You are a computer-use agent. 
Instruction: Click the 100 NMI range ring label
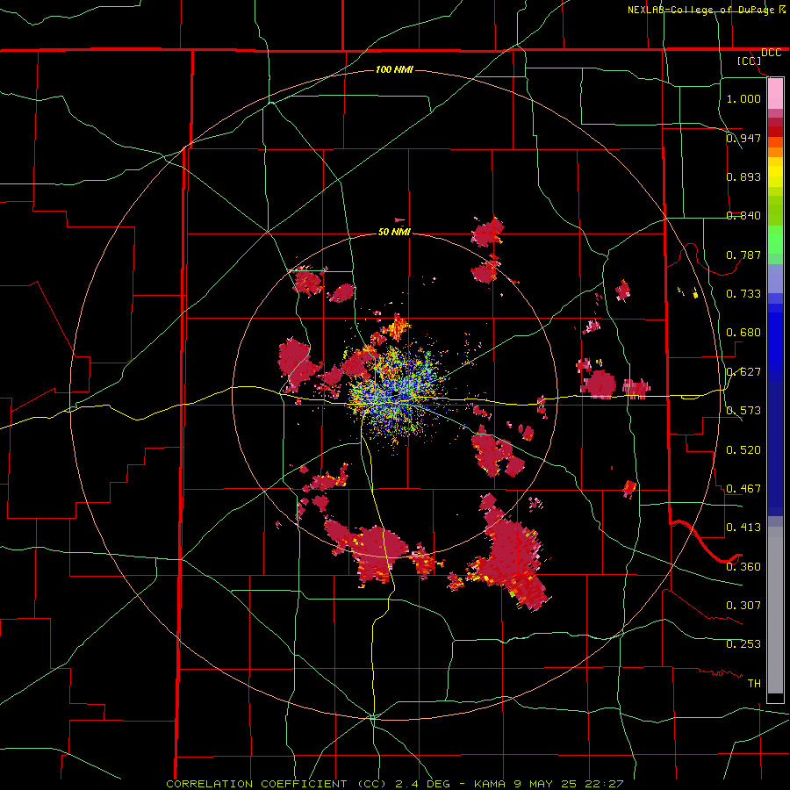394,69
